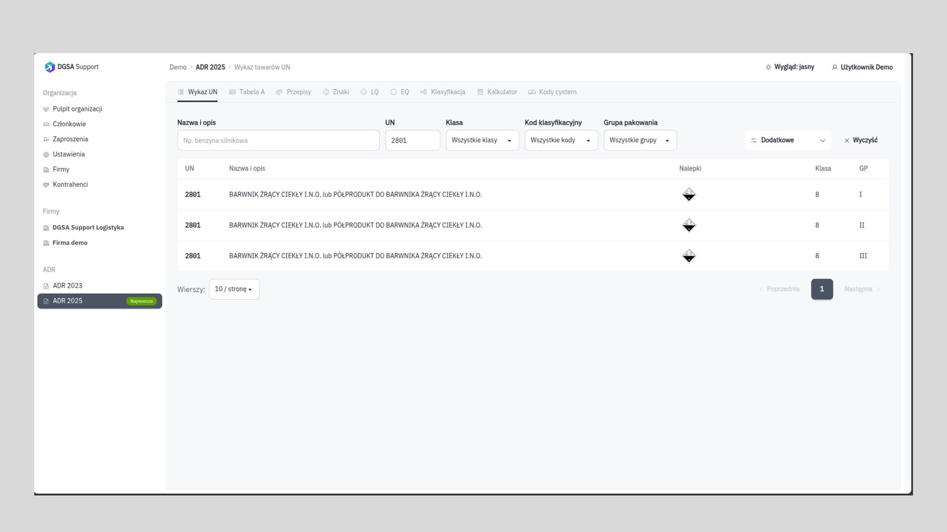The width and height of the screenshot is (947, 532).
Task: Click the sun icon beside Wygląd: jasny
Action: pyautogui.click(x=768, y=67)
